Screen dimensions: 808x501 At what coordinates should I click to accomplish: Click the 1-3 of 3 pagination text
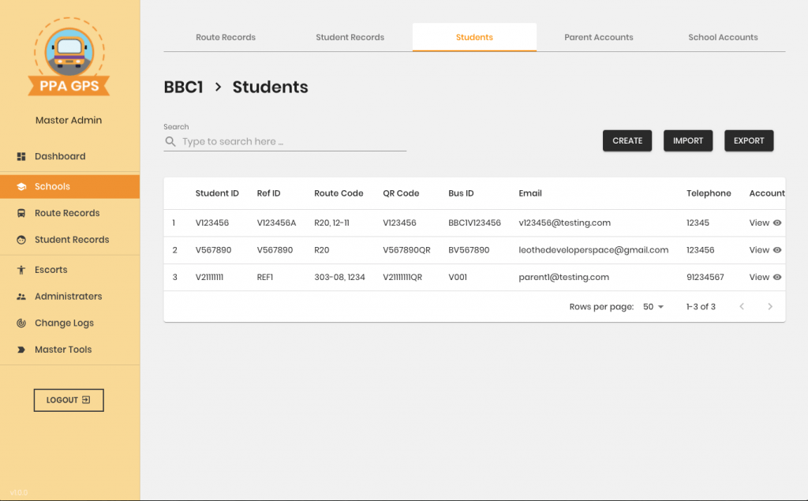tap(701, 307)
